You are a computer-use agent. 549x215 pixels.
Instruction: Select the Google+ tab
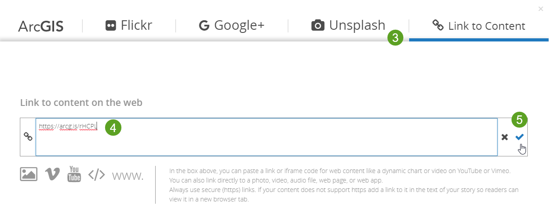(231, 25)
